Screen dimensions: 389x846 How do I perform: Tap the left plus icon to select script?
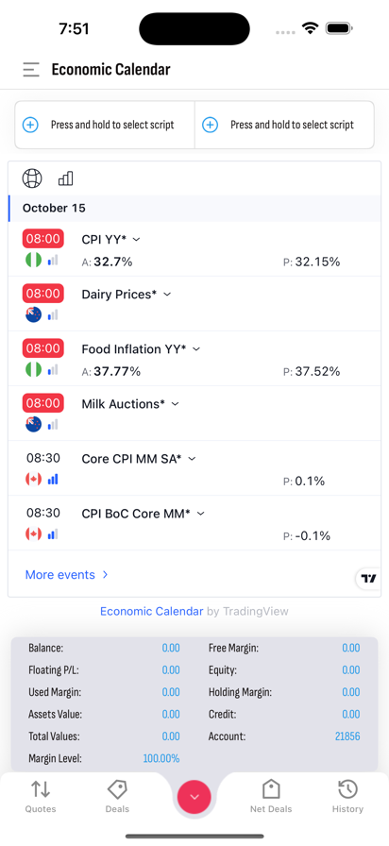[30, 126]
